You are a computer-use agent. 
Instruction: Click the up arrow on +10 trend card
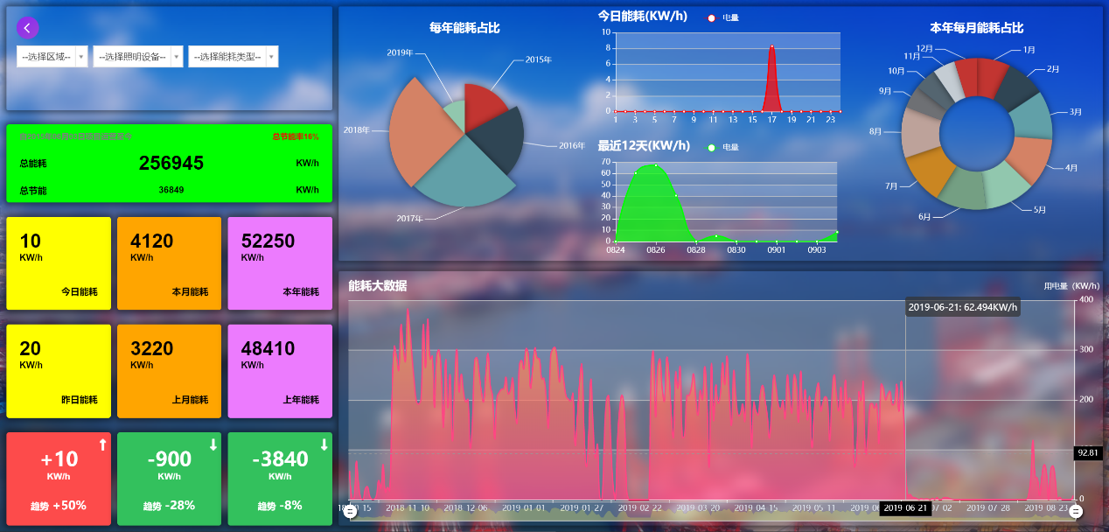tap(102, 445)
